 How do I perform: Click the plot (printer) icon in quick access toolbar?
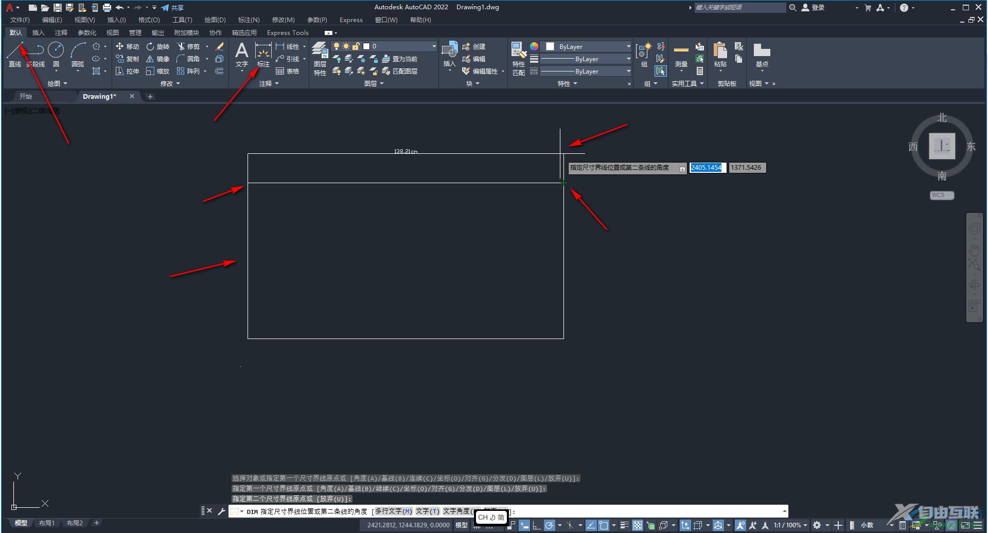click(107, 8)
